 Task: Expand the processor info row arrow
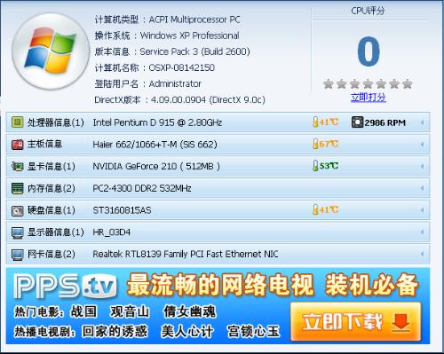423,122
